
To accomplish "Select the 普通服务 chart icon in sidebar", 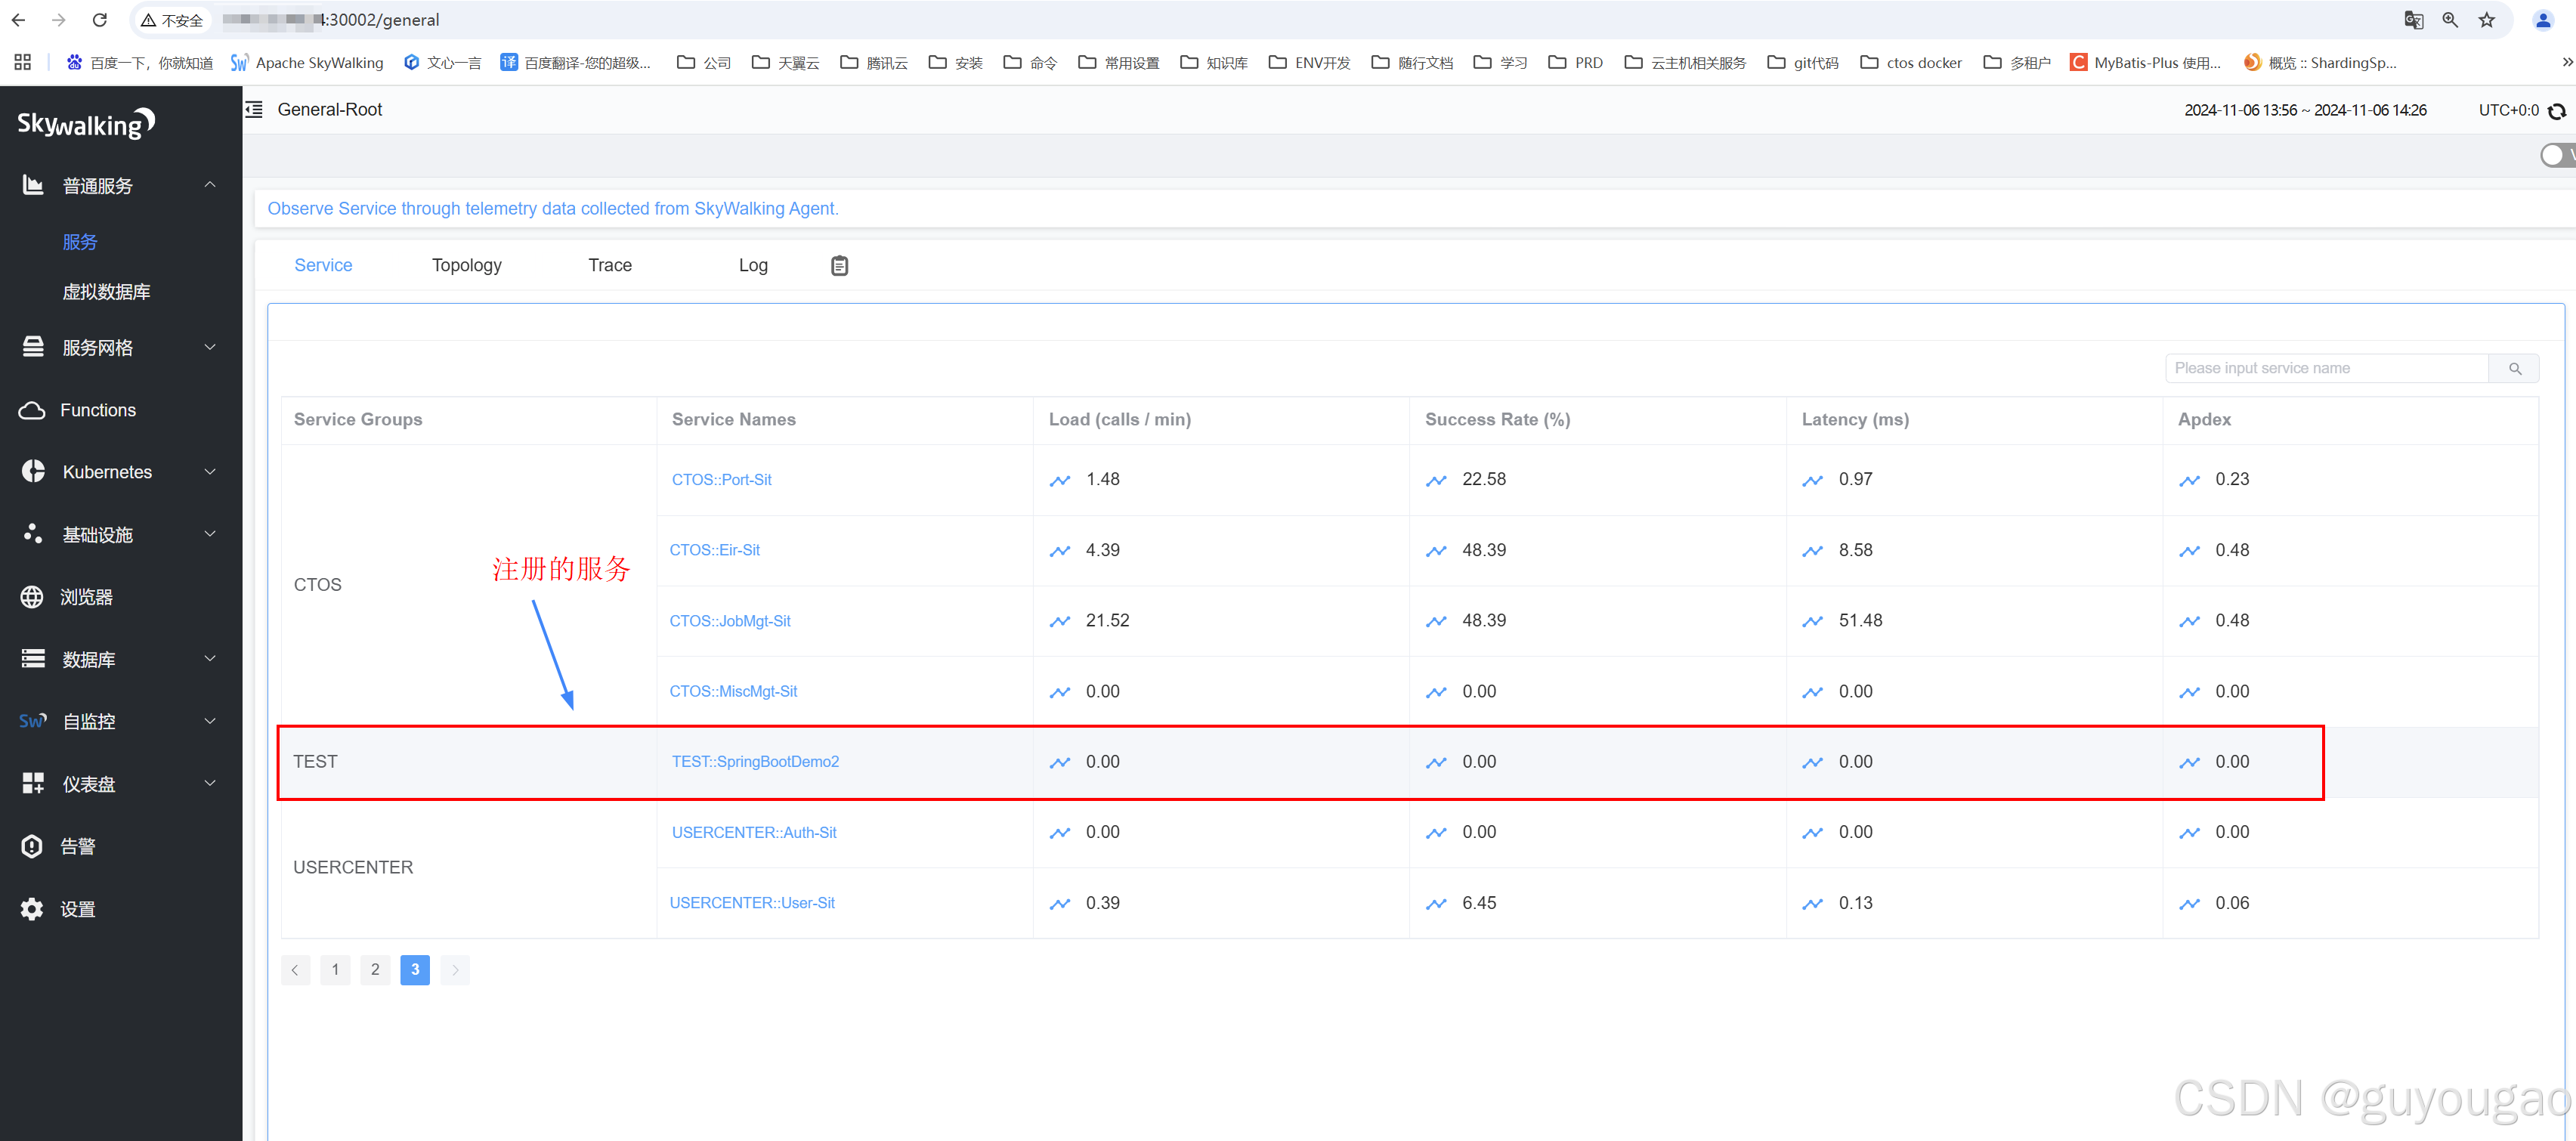I will (x=32, y=184).
